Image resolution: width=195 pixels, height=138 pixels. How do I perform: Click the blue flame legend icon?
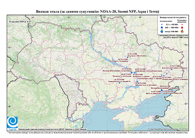pos(162,31)
